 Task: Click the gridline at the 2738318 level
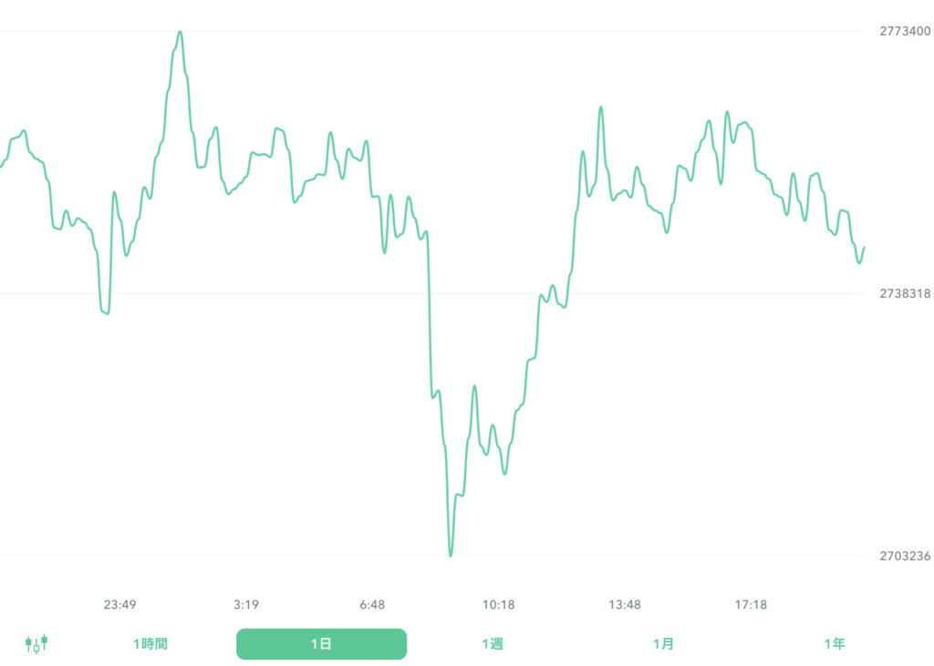tap(456, 292)
